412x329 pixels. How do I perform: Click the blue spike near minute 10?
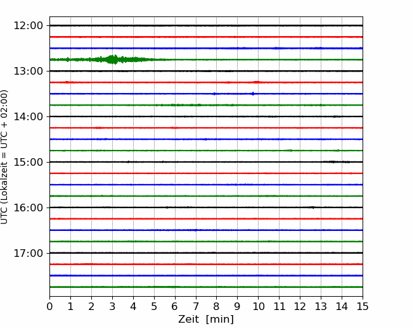[x=253, y=94]
